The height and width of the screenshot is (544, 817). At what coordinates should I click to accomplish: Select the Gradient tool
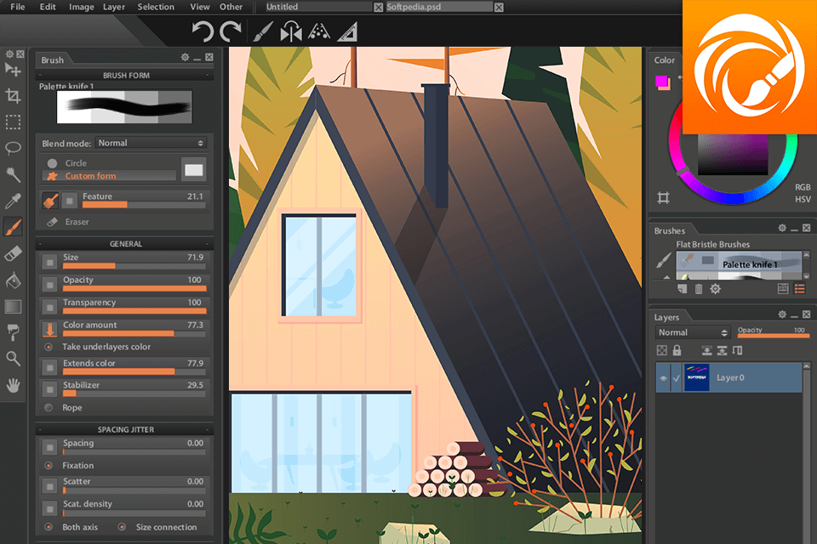[x=12, y=306]
